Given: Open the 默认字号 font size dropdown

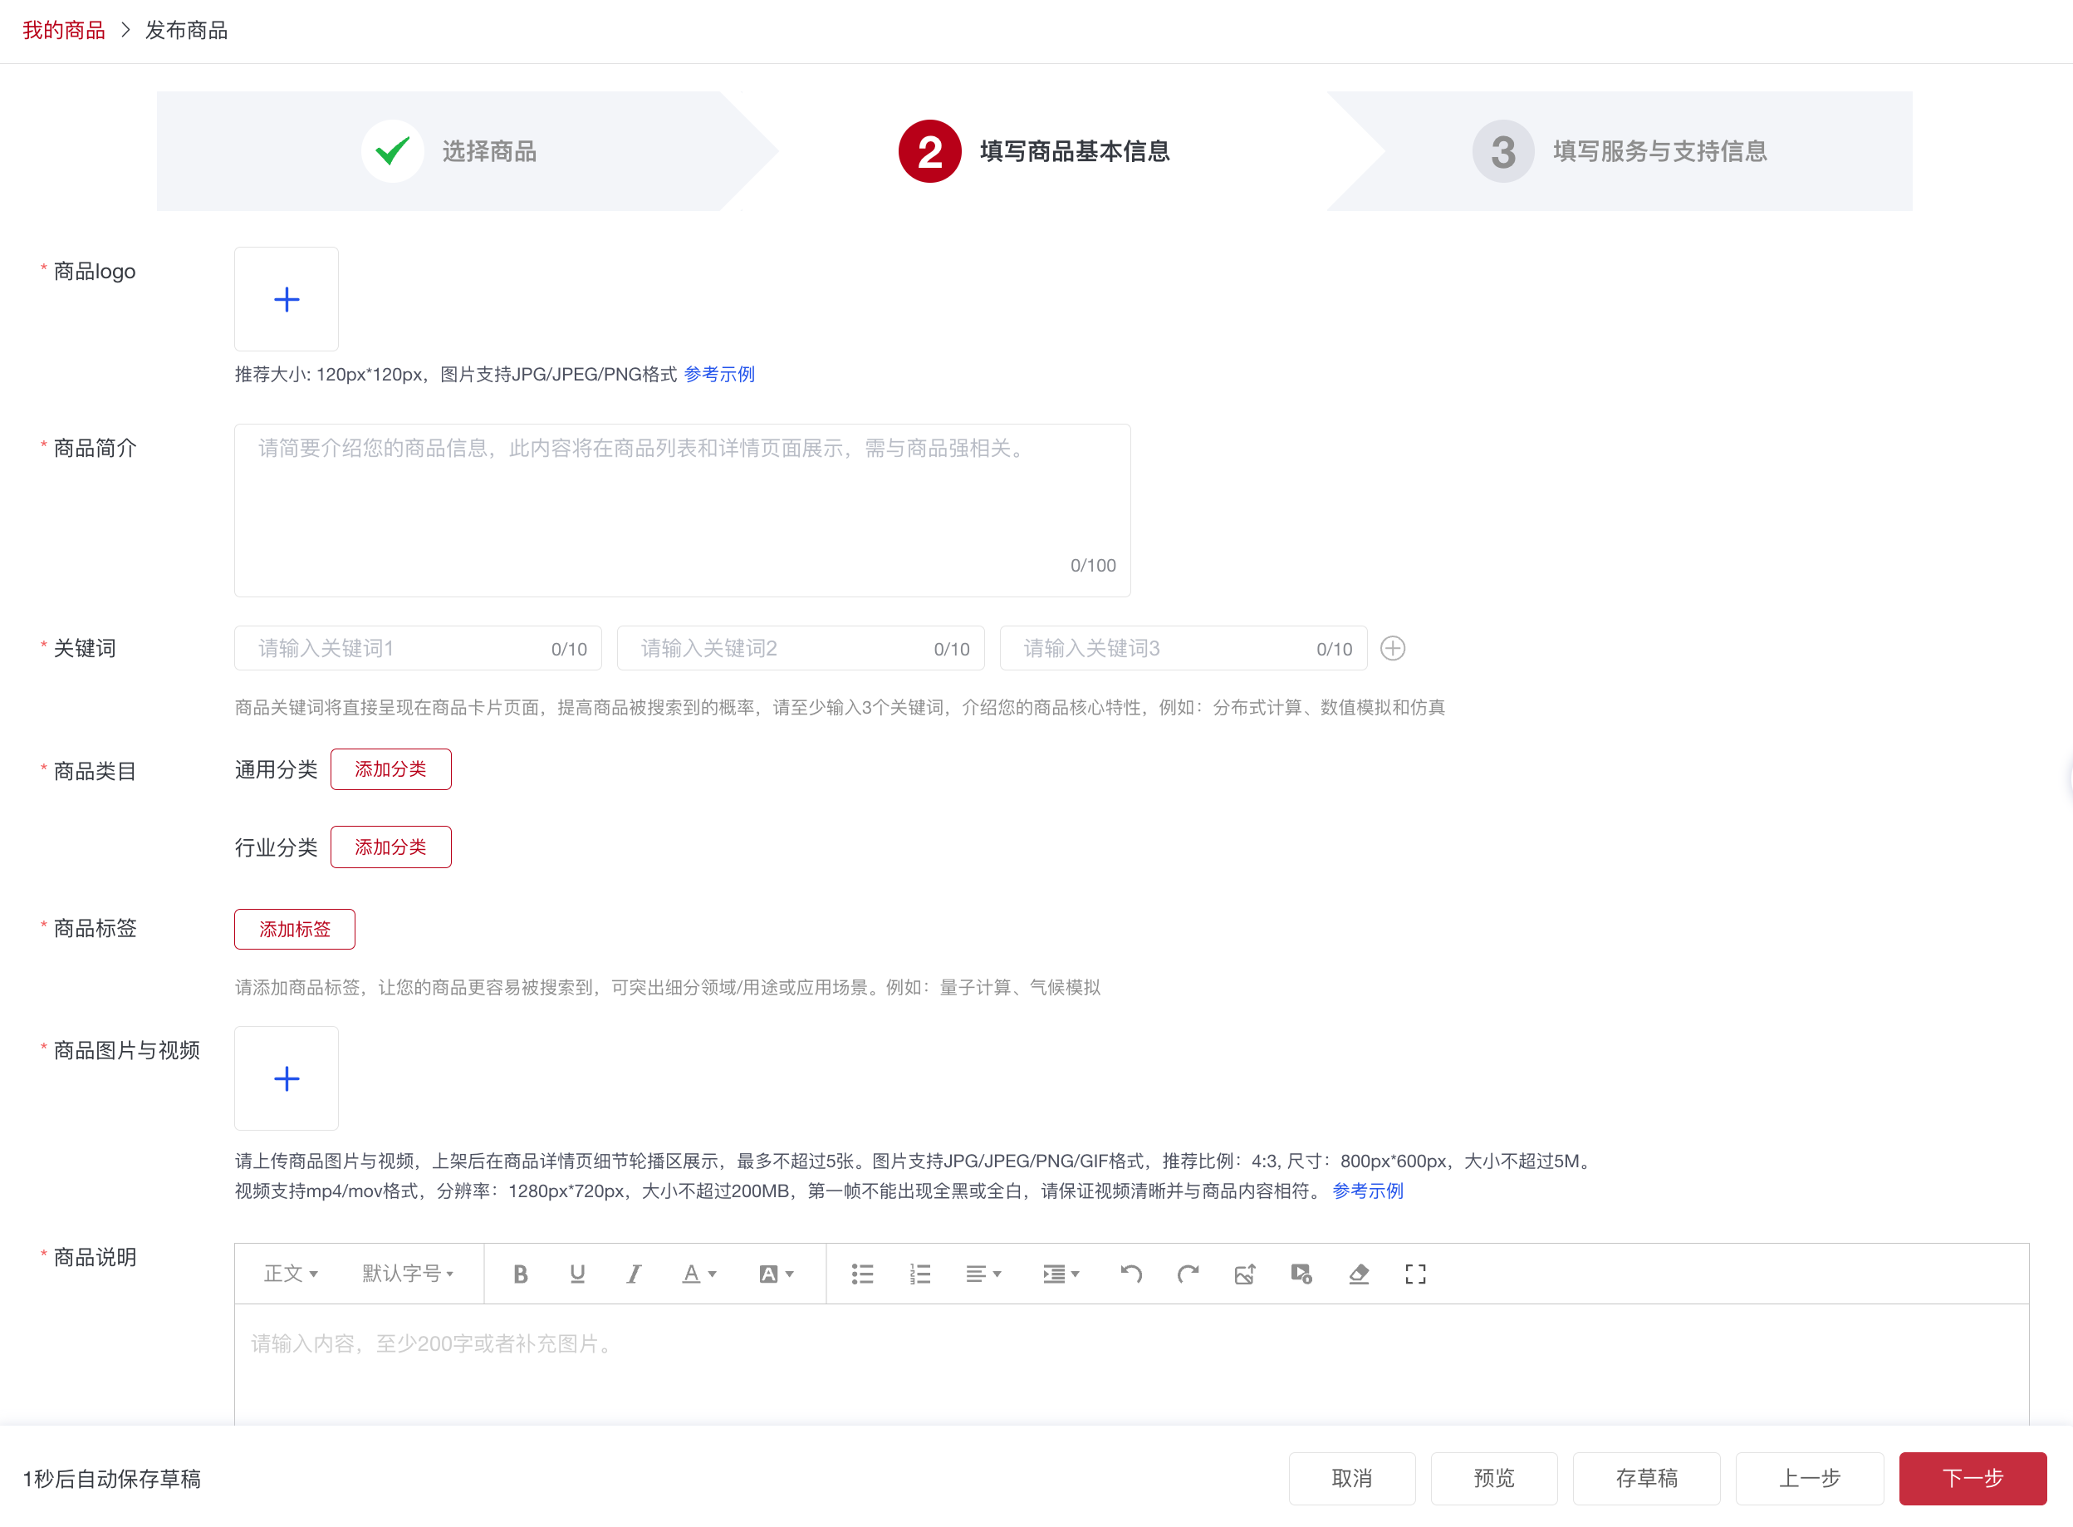Looking at the screenshot, I should click(x=408, y=1273).
